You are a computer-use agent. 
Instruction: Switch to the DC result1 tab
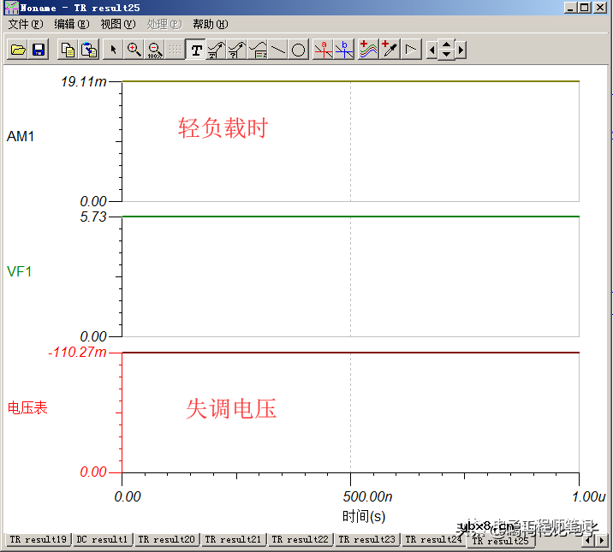pyautogui.click(x=102, y=540)
